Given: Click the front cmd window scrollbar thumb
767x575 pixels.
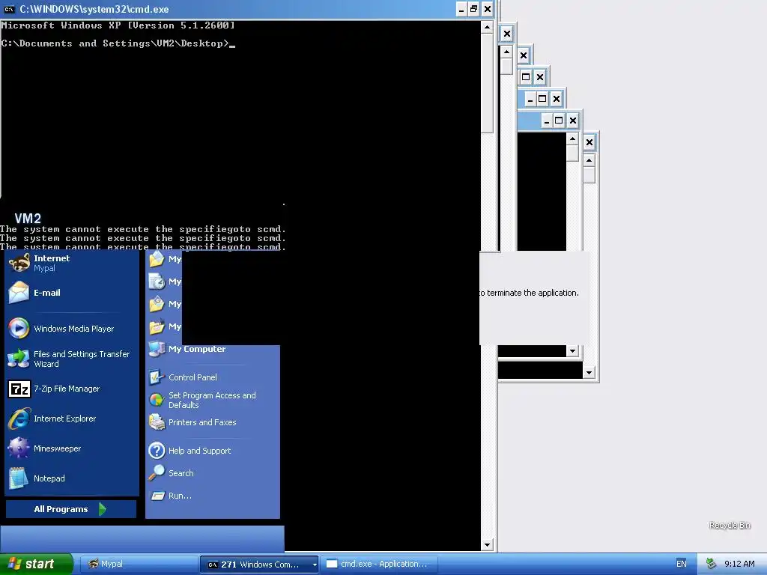Looking at the screenshot, I should tap(487, 83).
